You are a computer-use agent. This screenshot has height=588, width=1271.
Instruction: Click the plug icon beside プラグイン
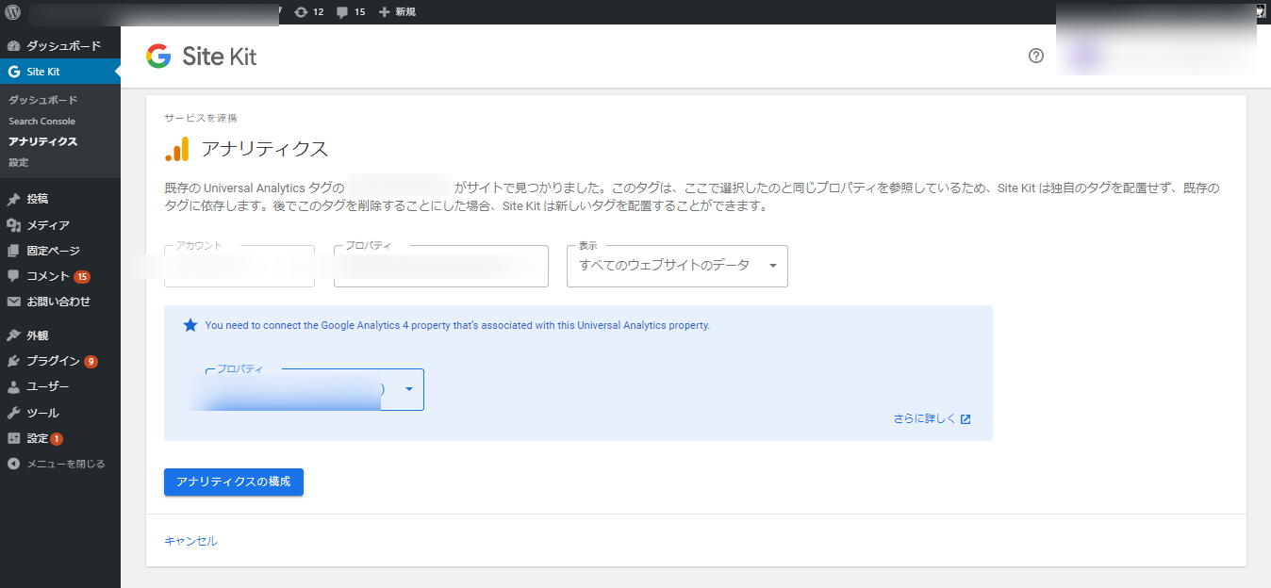point(13,361)
